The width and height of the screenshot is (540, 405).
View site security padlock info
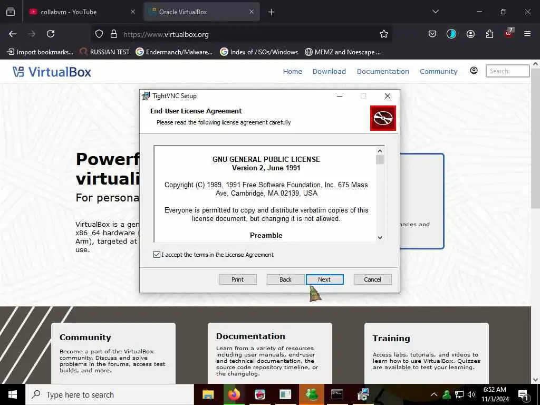coord(114,34)
